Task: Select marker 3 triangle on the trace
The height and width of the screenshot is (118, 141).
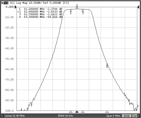Action: tap(83, 11)
